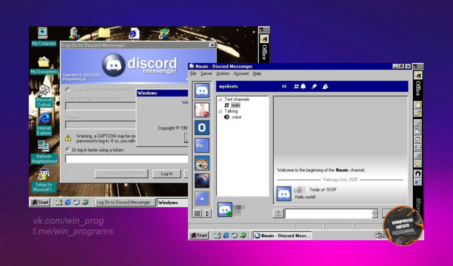Click New Office Document icon beside #main window

click(x=418, y=105)
